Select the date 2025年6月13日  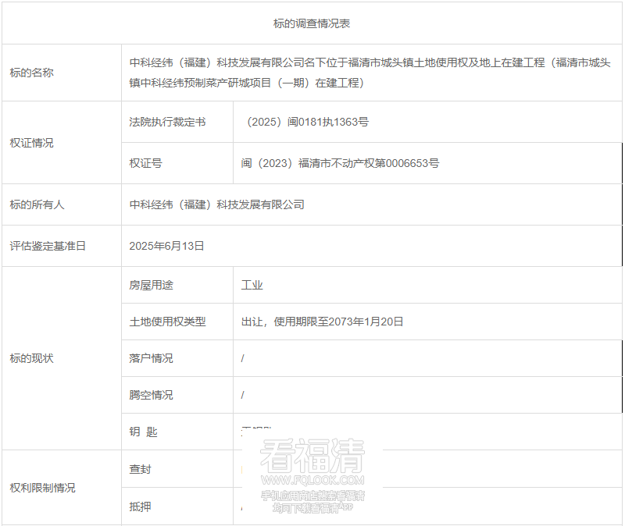(166, 244)
